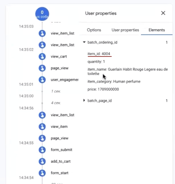Select the Elements tab

[156, 30]
